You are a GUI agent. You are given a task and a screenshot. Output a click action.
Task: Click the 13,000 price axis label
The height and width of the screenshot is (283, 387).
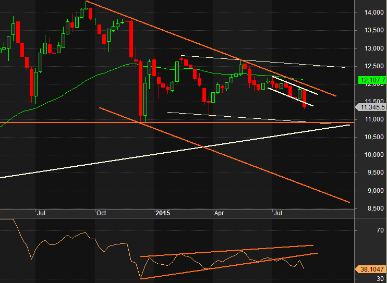[x=374, y=48]
